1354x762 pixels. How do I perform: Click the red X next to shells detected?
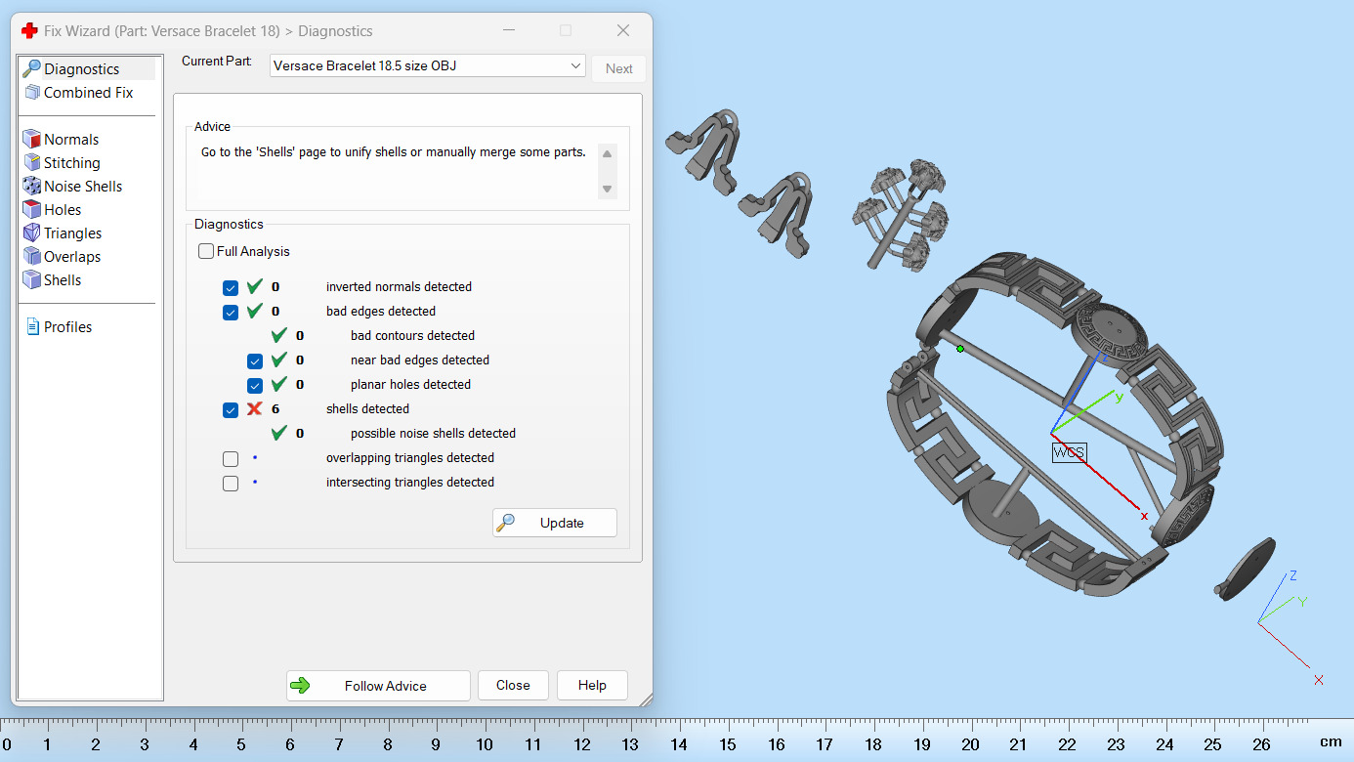[255, 408]
